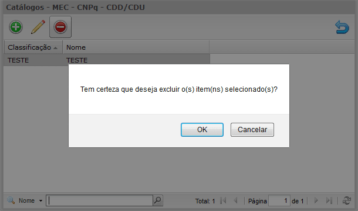Click the search filter magnifier icon at bottom left
The image size is (358, 211).
click(11, 200)
